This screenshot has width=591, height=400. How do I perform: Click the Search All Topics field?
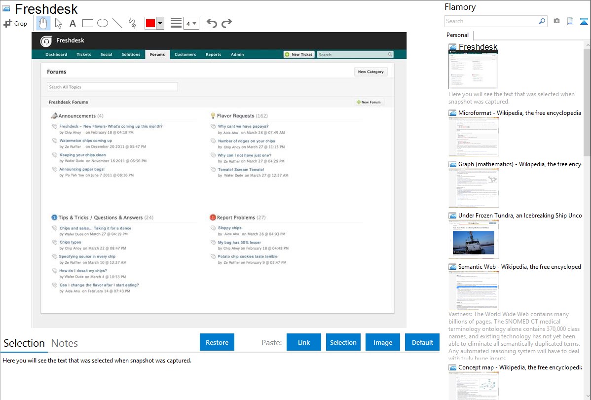pyautogui.click(x=112, y=87)
